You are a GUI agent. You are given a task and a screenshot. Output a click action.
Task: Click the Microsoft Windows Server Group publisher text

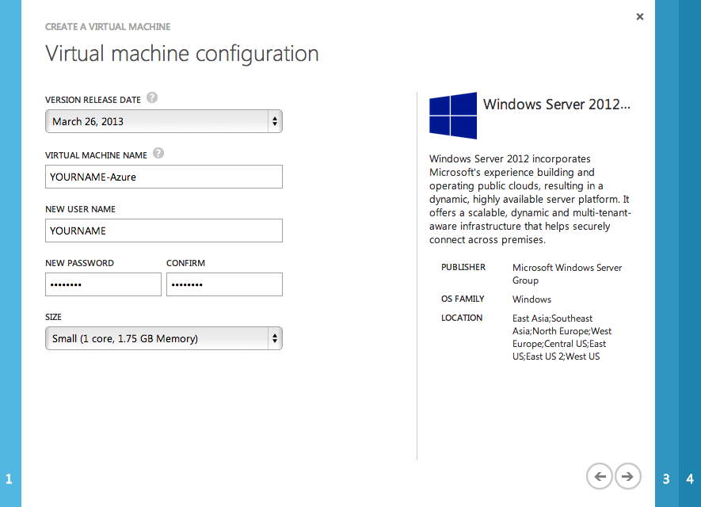[567, 273]
